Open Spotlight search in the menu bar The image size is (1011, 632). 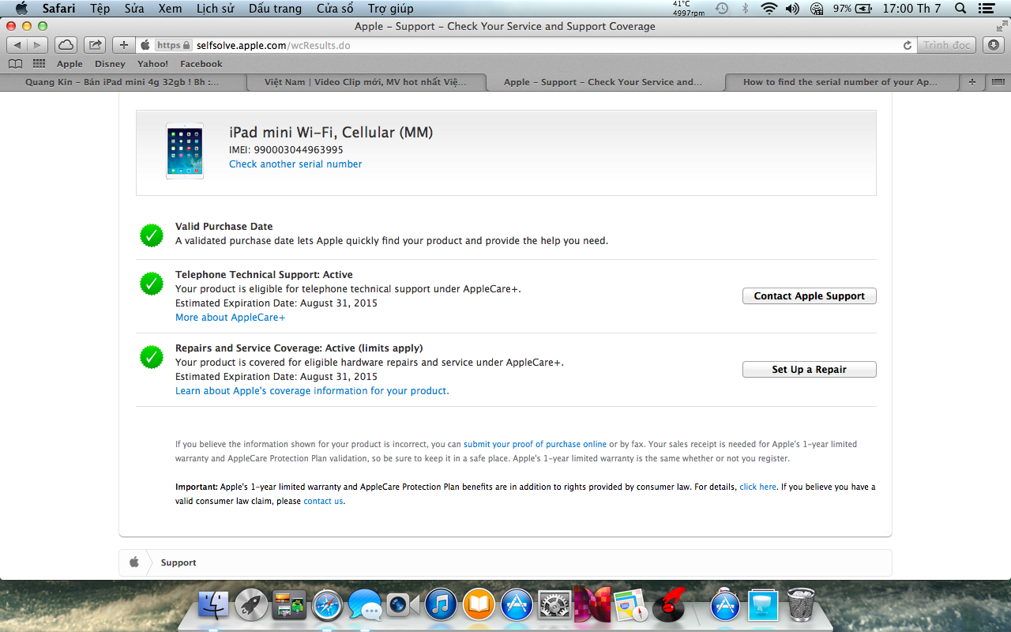coord(960,9)
